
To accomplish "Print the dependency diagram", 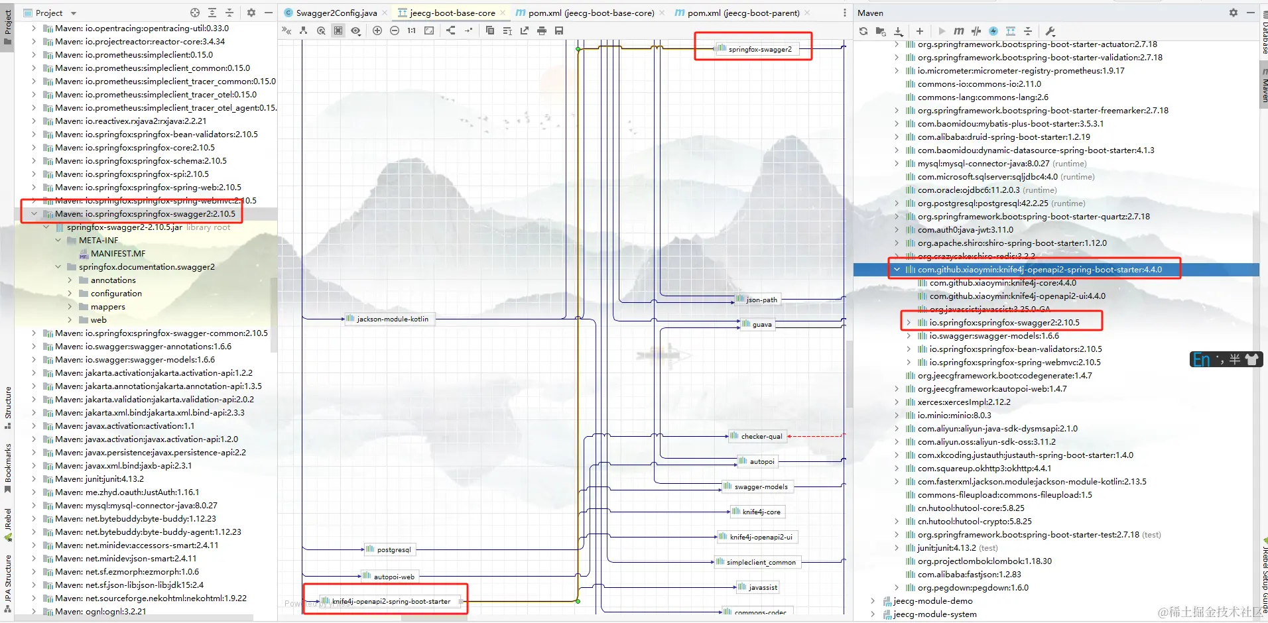I will [x=542, y=30].
